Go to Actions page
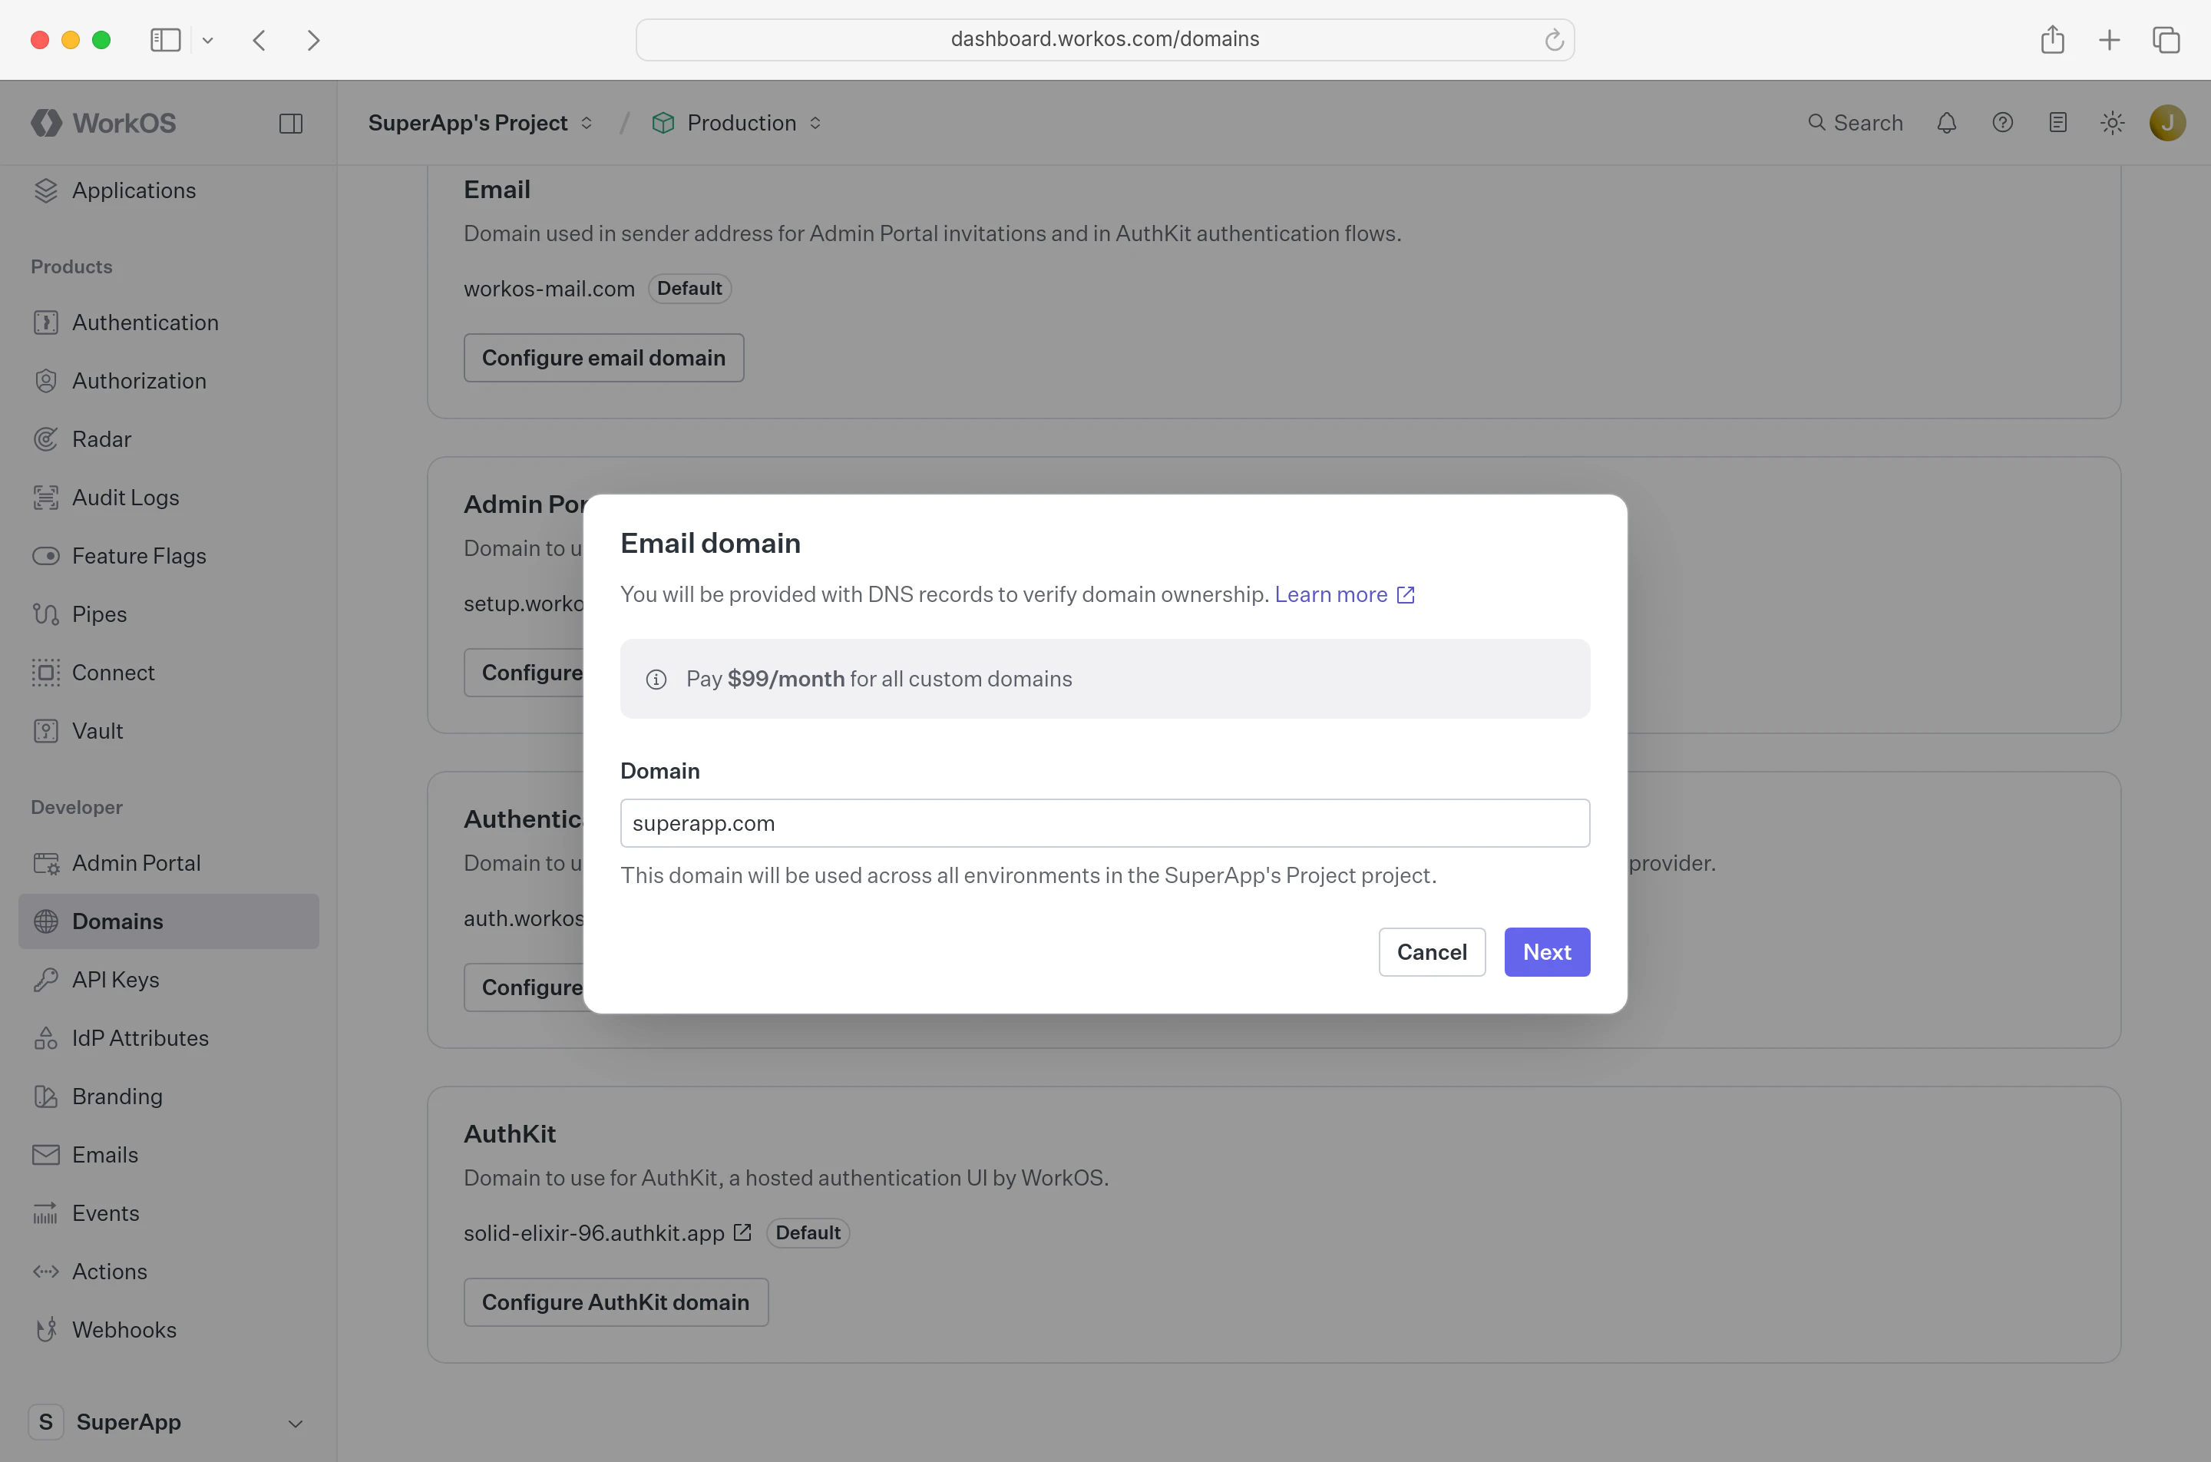Image resolution: width=2211 pixels, height=1462 pixels. (168, 1272)
